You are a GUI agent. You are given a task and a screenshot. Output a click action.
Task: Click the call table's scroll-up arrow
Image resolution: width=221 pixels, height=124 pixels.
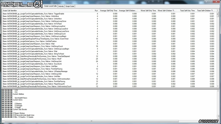click(218, 10)
